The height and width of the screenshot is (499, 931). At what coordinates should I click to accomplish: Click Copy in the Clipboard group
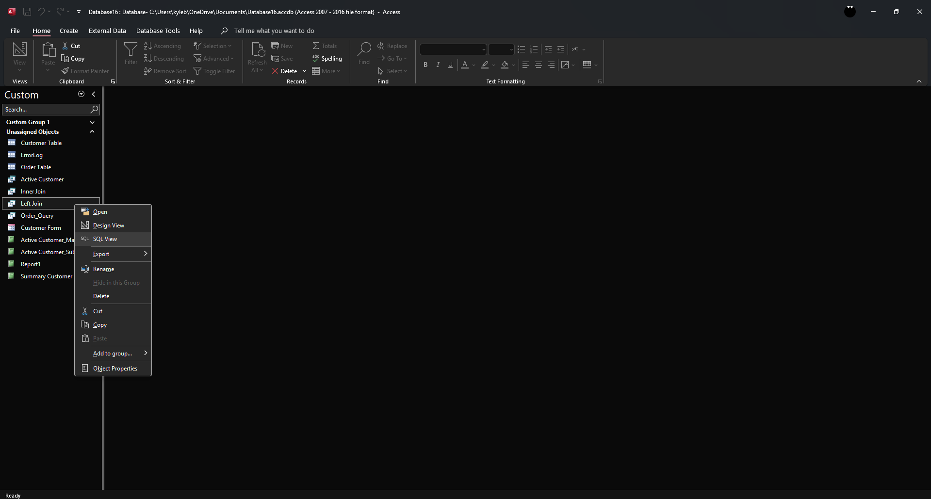click(73, 58)
